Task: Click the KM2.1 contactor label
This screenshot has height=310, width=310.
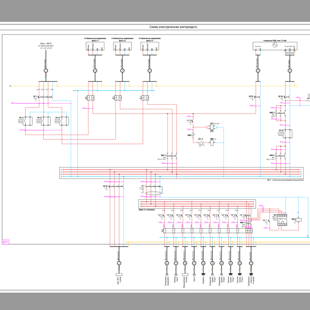Action: coord(272,155)
